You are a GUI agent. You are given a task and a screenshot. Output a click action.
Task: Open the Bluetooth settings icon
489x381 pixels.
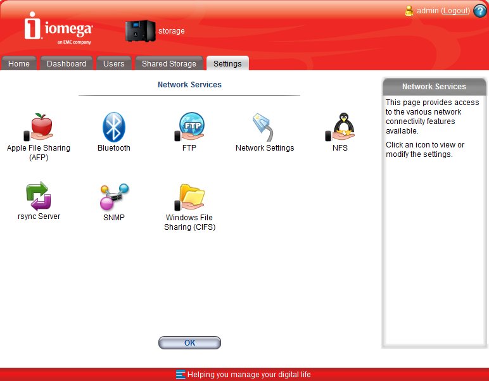coord(114,127)
